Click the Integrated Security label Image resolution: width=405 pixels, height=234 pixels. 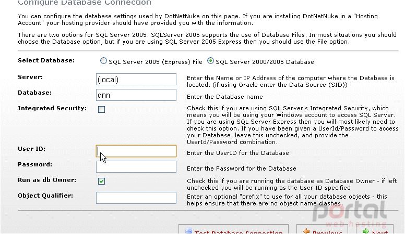coord(52,108)
